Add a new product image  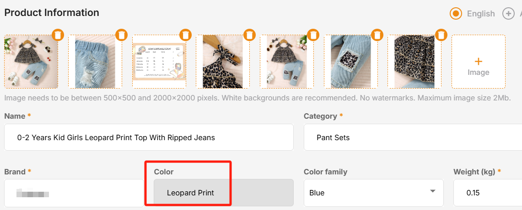tap(478, 62)
